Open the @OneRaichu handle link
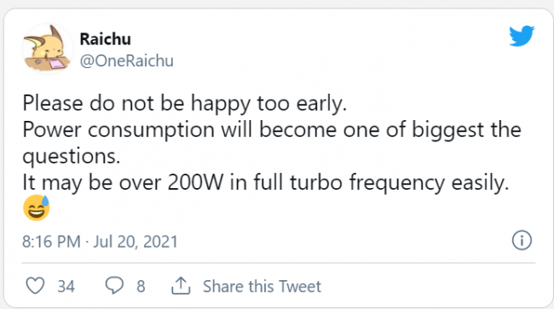554x309 pixels. (x=126, y=60)
